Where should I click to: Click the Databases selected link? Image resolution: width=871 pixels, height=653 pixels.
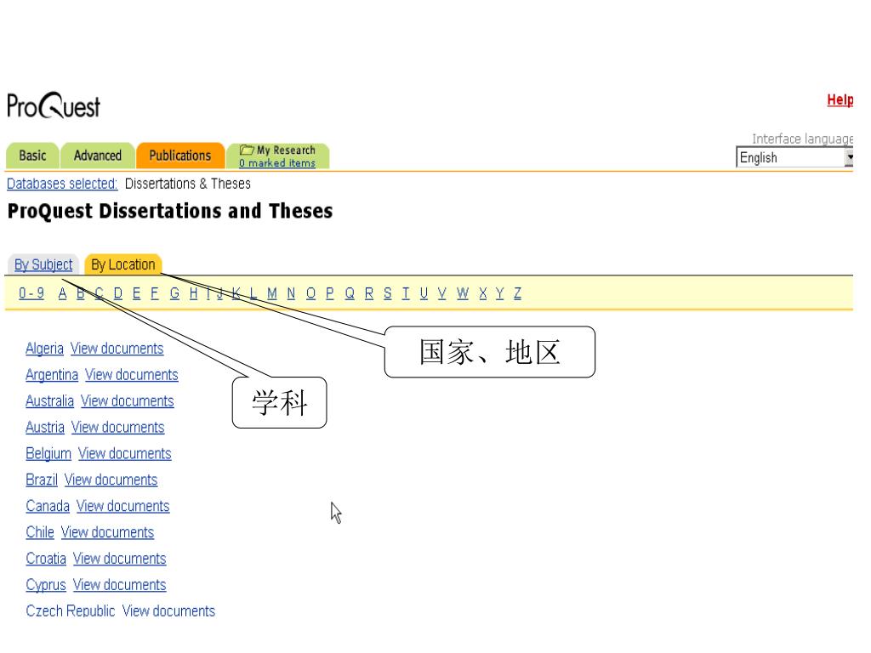click(x=62, y=184)
